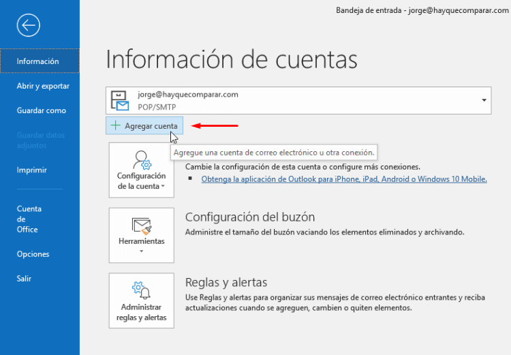Open Configuración de la cuenta dropdown button
Viewport: 511px width, 355px height.
pos(142,170)
